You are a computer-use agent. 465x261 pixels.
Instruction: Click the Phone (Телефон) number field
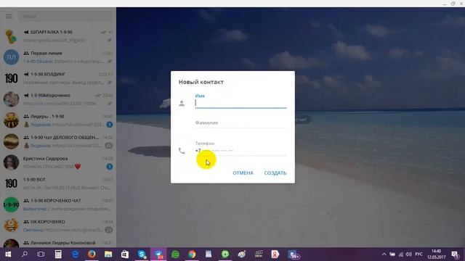coord(240,151)
